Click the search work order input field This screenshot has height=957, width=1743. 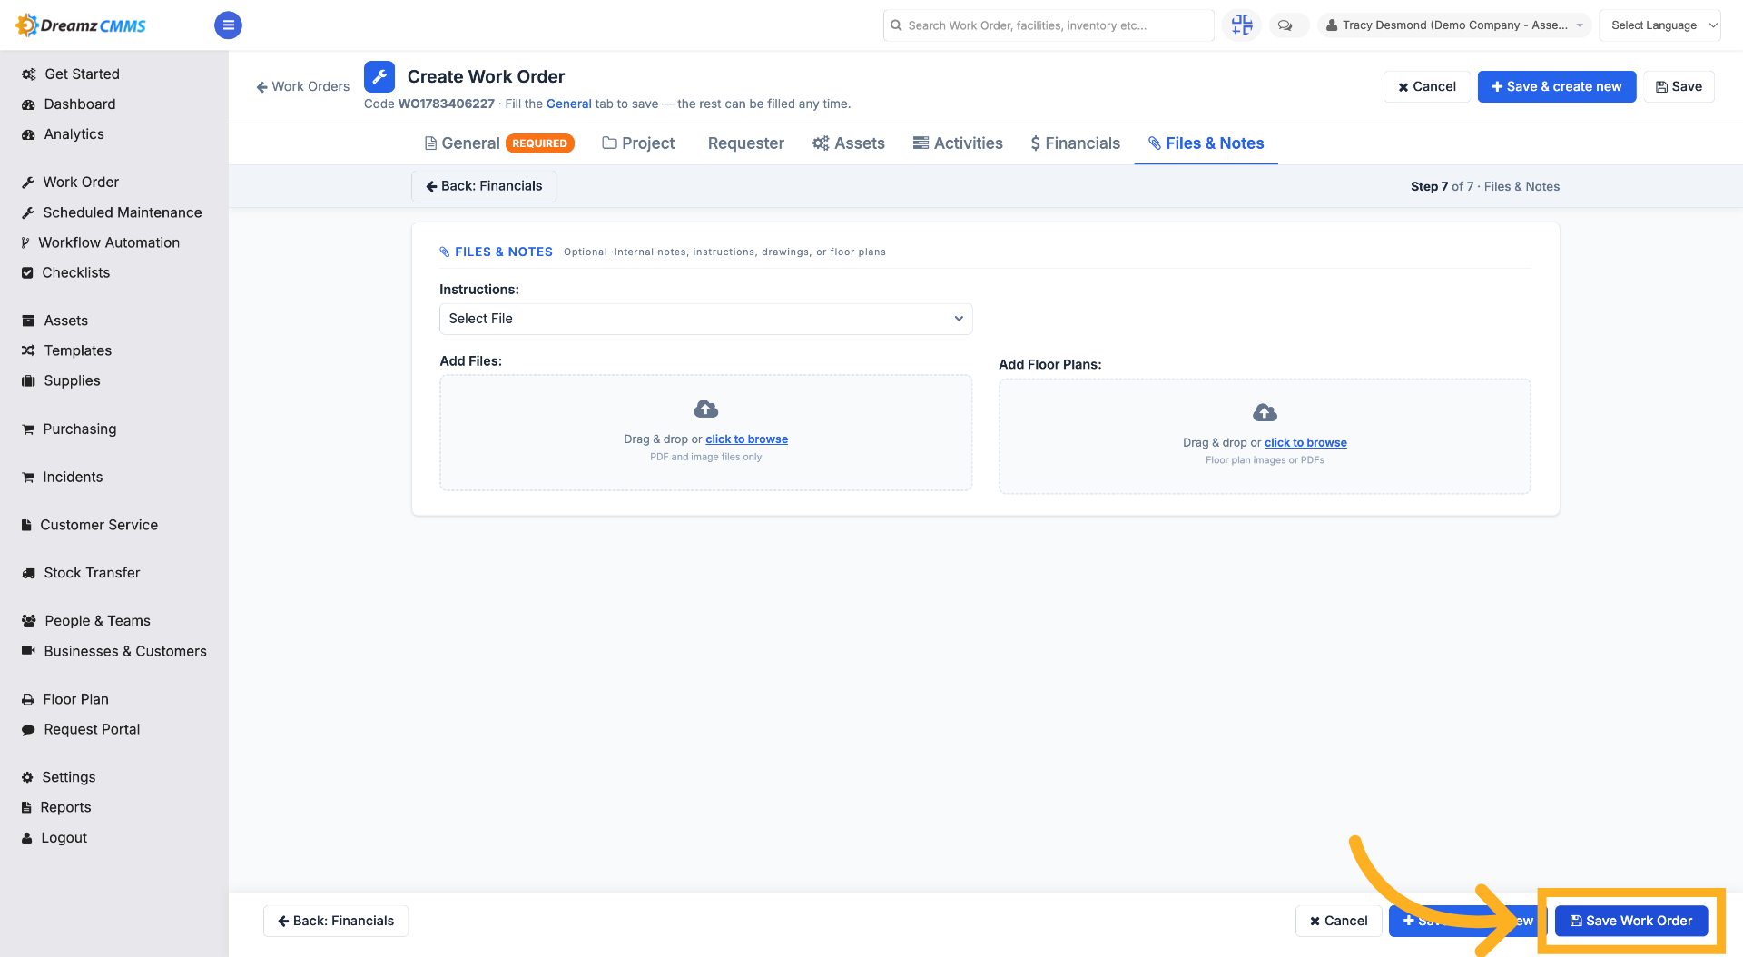tap(1049, 25)
